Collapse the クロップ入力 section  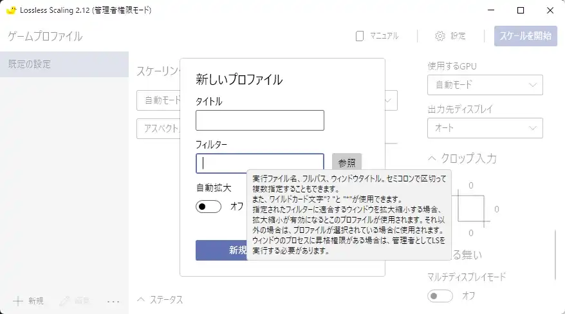[432, 158]
